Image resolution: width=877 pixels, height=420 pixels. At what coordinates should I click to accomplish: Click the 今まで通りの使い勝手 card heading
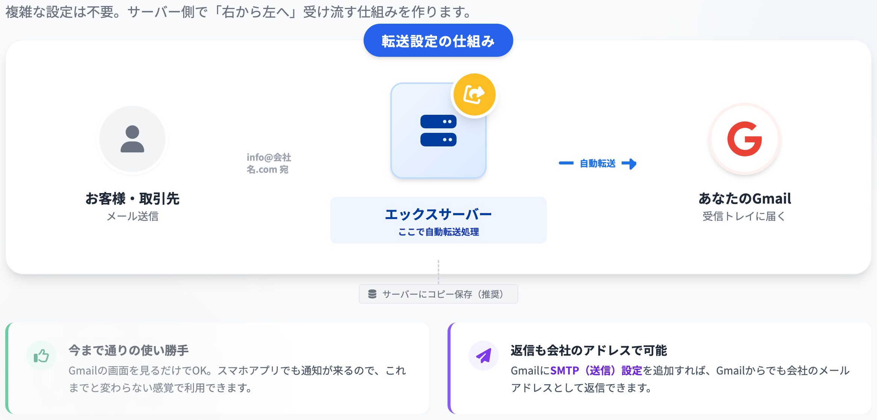point(129,350)
